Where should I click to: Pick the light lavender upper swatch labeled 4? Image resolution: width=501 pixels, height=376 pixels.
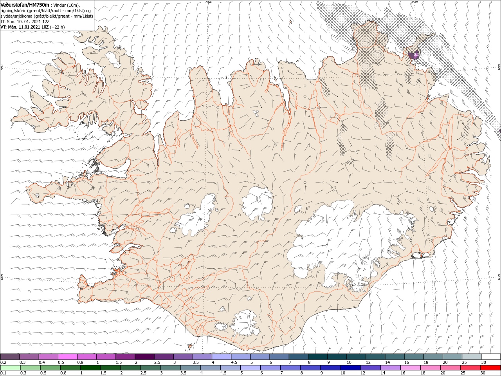222,356
